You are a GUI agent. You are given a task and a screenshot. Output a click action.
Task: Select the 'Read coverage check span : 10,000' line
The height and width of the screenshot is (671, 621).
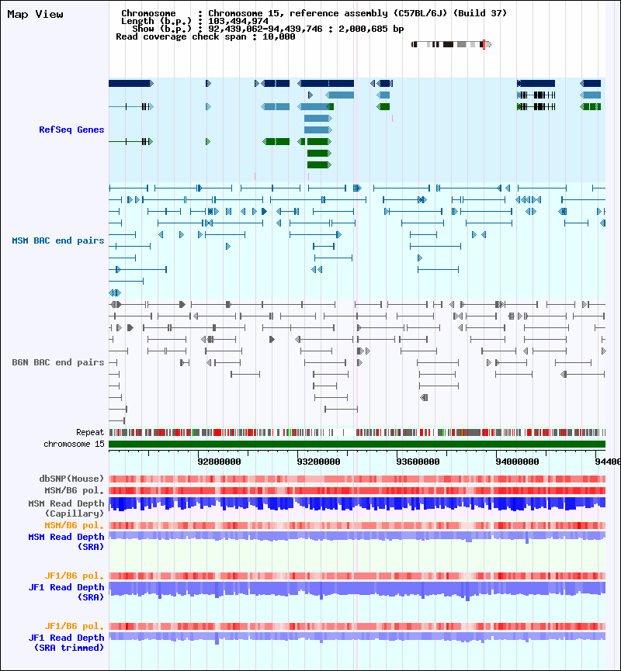click(206, 36)
